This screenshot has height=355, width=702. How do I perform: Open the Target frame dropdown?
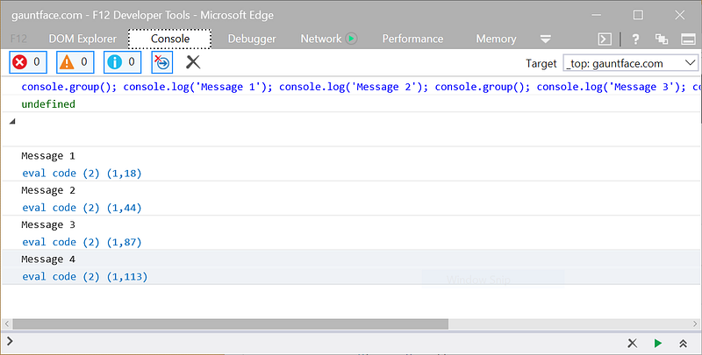point(630,63)
